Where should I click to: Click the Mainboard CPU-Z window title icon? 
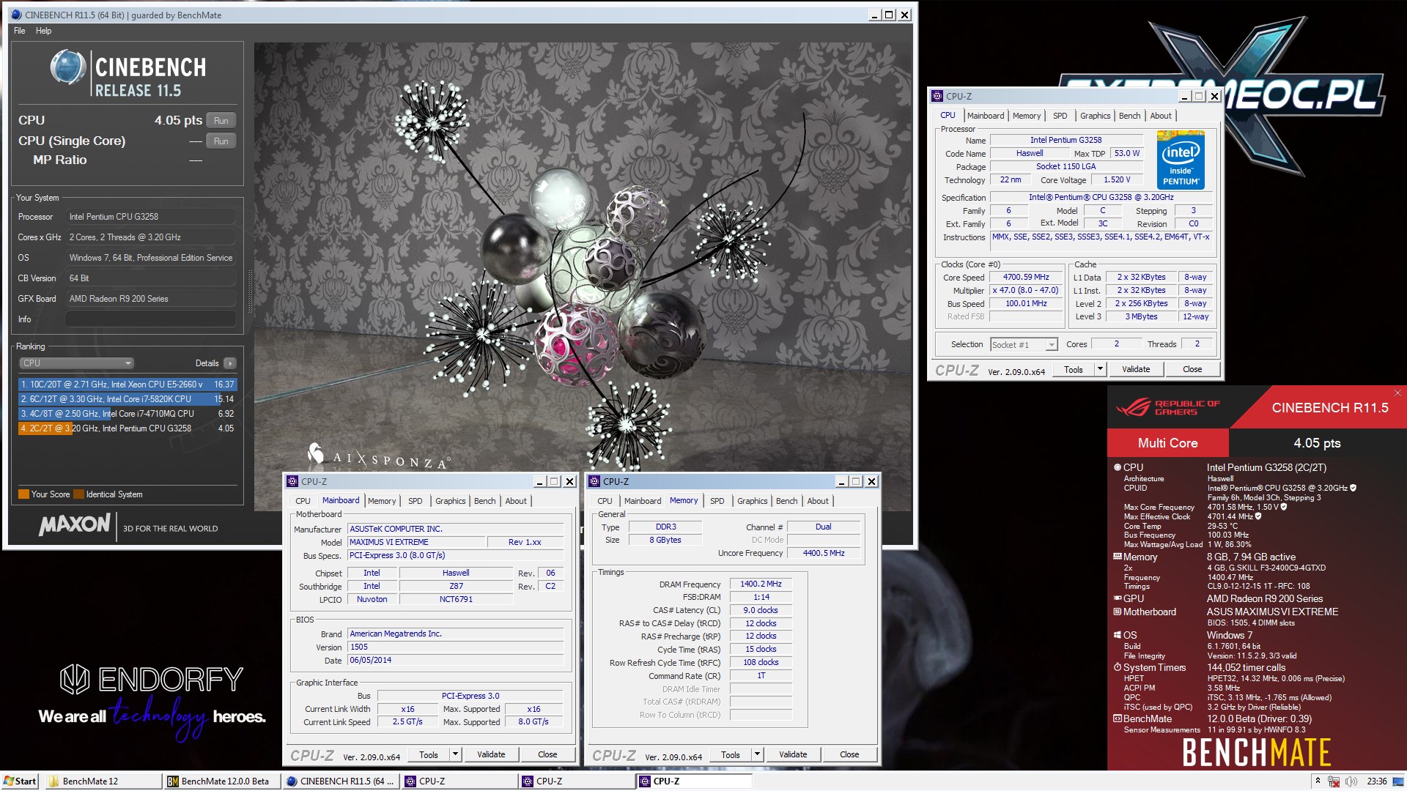[292, 481]
